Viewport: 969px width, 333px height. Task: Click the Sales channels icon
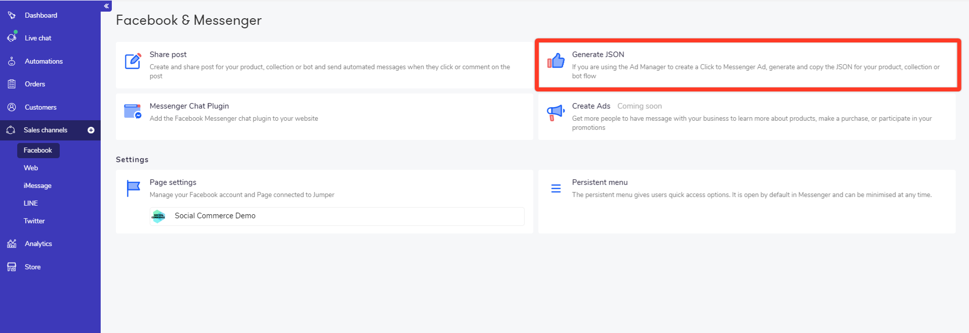point(11,130)
